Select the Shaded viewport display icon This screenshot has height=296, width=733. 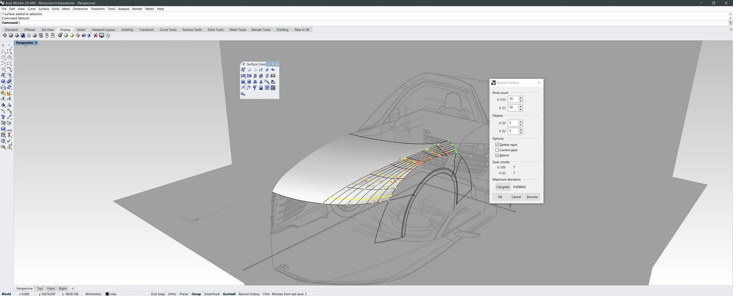(x=11, y=35)
